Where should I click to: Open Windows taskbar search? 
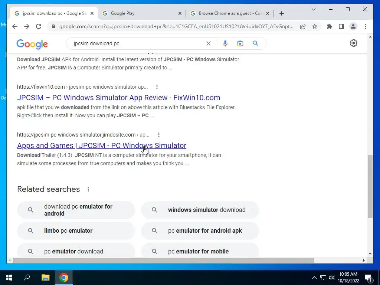[x=27, y=278]
